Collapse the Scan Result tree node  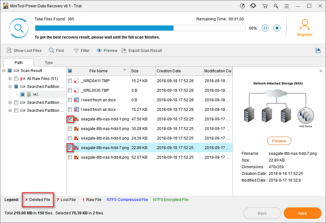[x=4, y=70]
